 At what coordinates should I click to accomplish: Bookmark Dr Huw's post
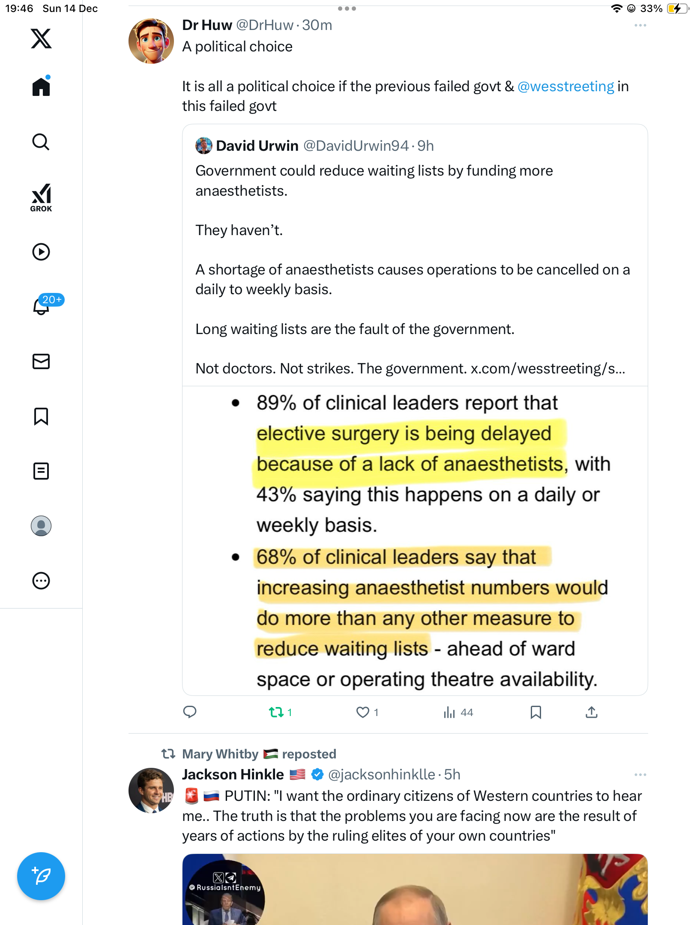click(535, 712)
